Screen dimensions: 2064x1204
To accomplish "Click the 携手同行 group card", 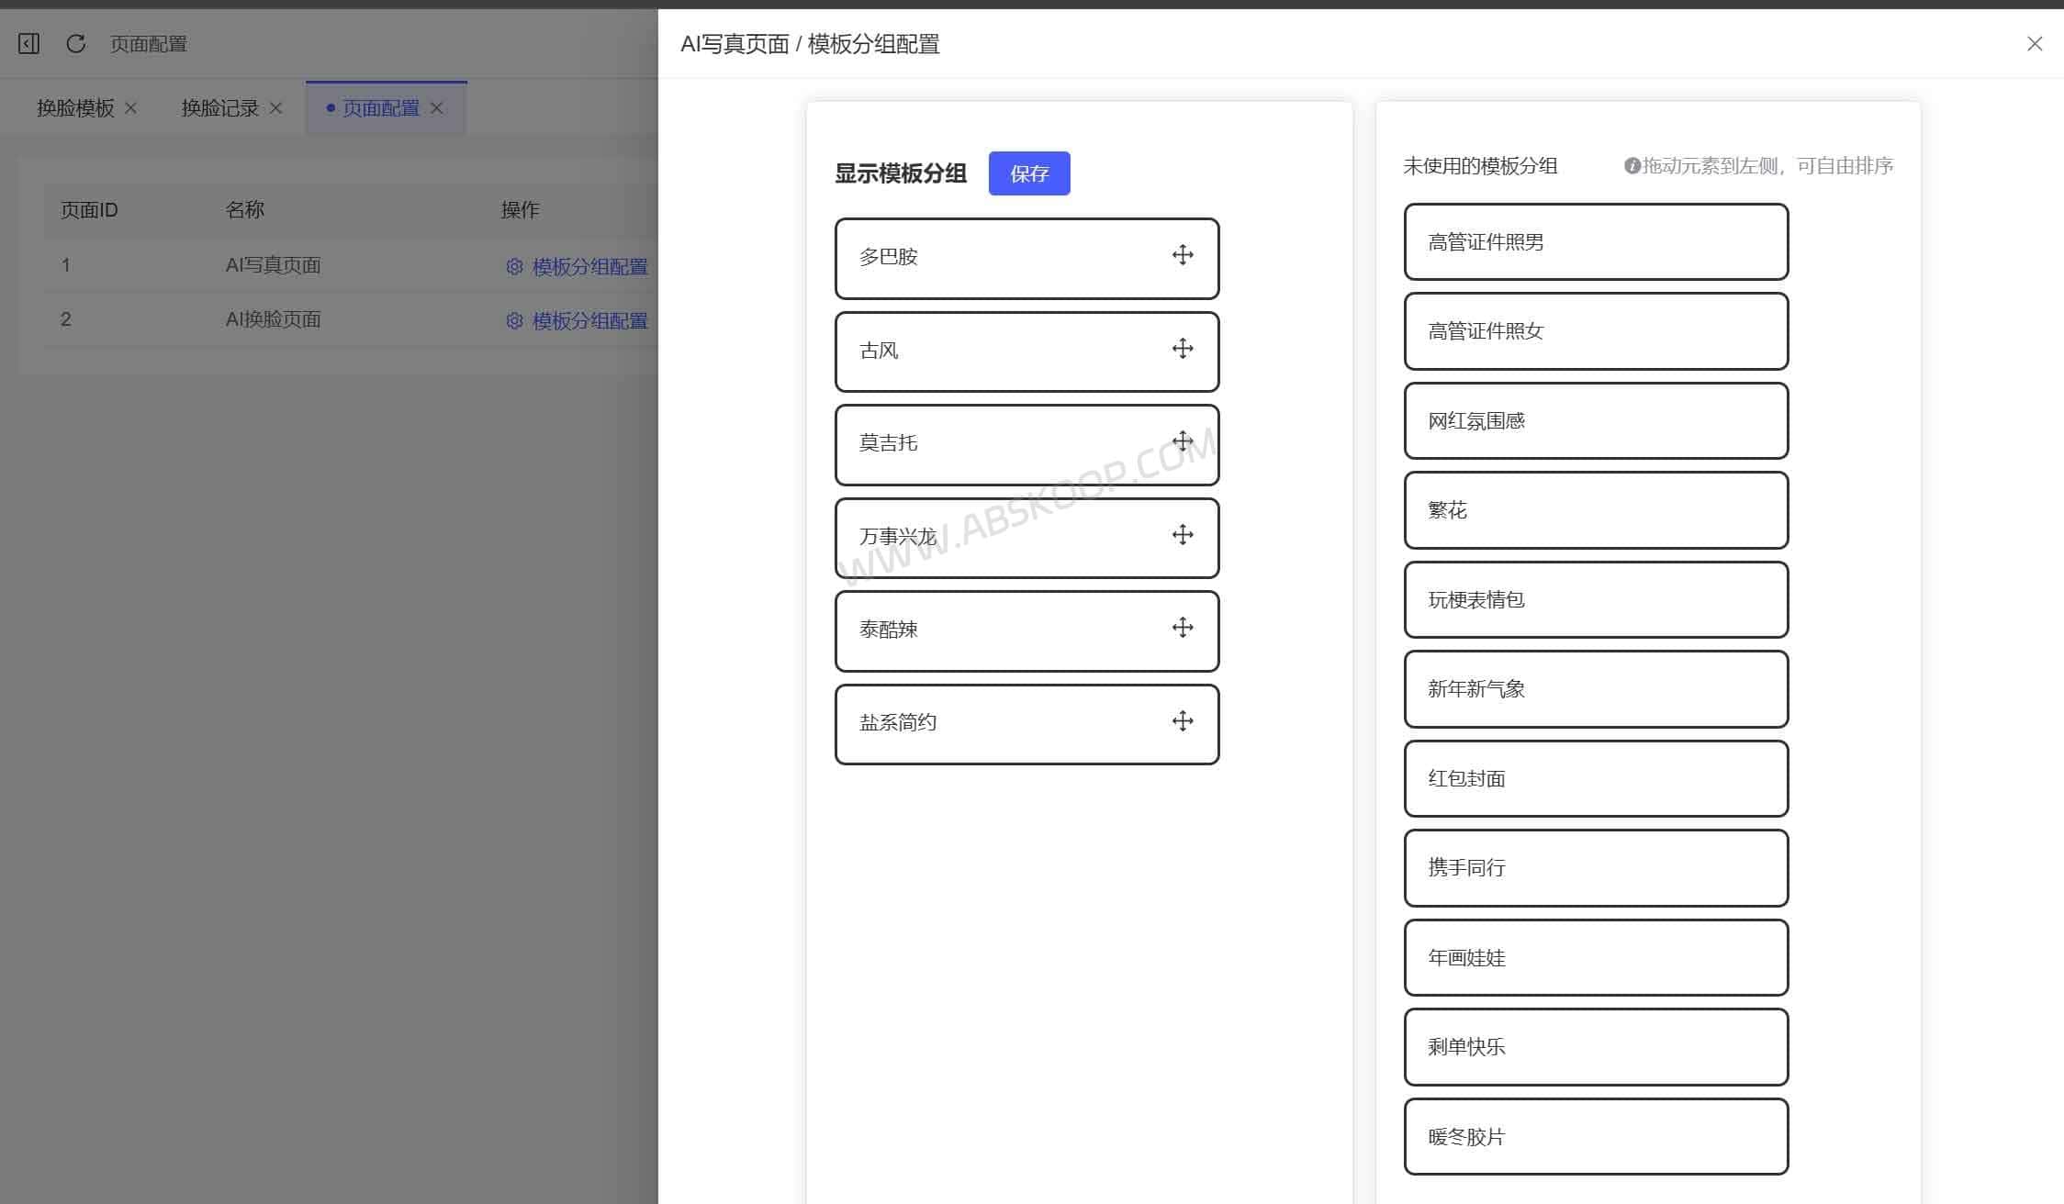I will tap(1596, 868).
